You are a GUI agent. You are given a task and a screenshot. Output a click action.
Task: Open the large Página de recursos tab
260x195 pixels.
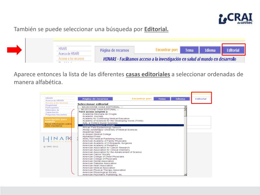115,50
